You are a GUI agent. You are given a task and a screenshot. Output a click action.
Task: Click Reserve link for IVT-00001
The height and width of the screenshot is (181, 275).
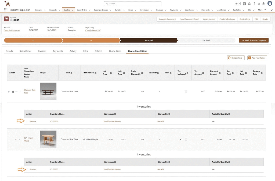[x=33, y=121]
